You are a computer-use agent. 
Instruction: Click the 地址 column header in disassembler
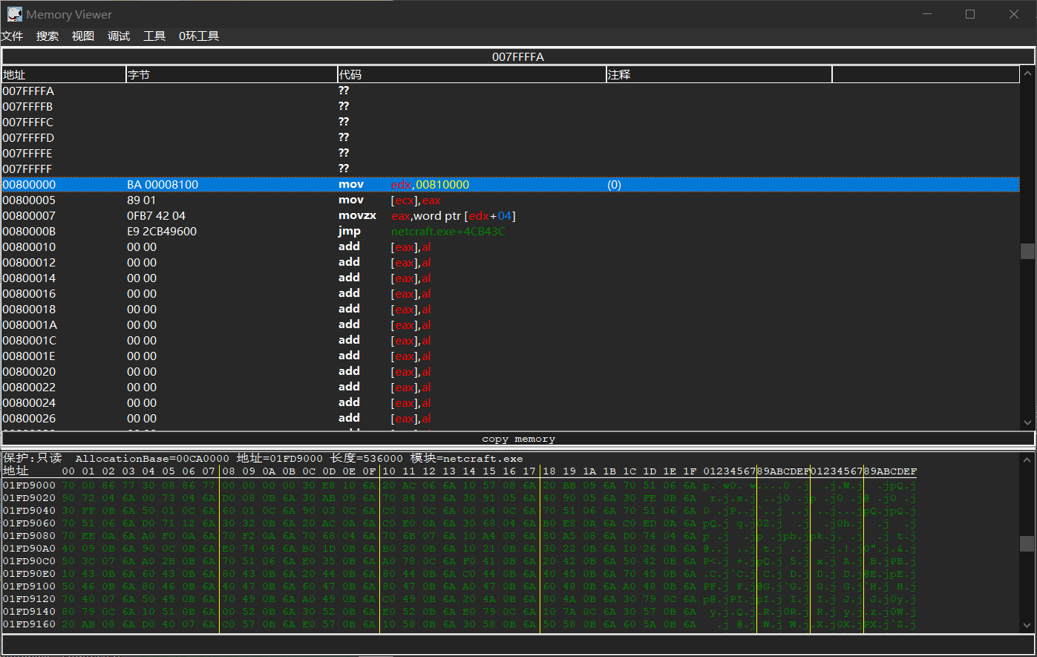tap(63, 75)
